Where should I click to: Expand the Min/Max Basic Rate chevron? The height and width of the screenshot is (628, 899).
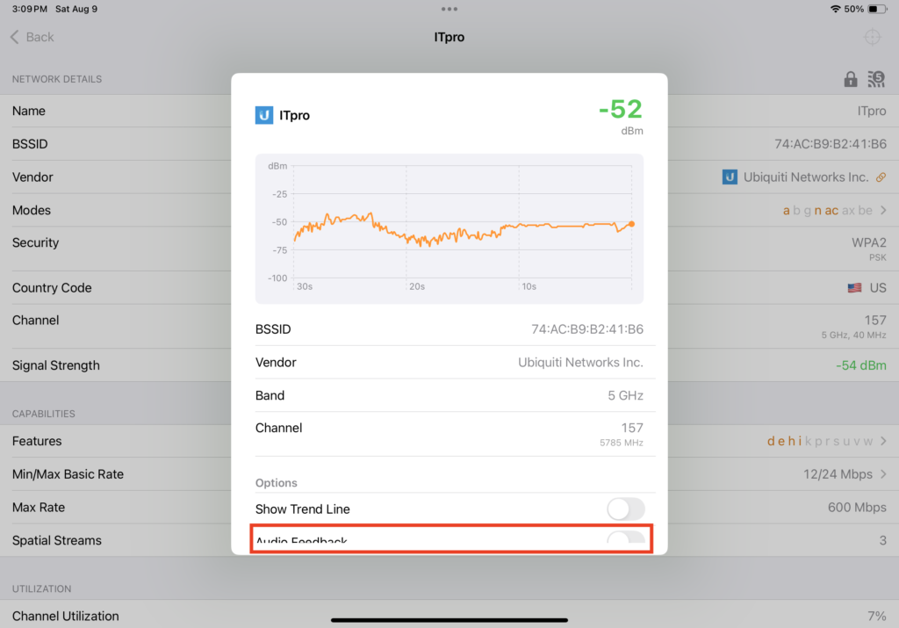click(883, 474)
